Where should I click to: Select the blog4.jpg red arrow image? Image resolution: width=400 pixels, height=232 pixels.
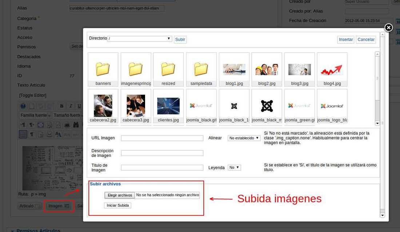pos(332,69)
